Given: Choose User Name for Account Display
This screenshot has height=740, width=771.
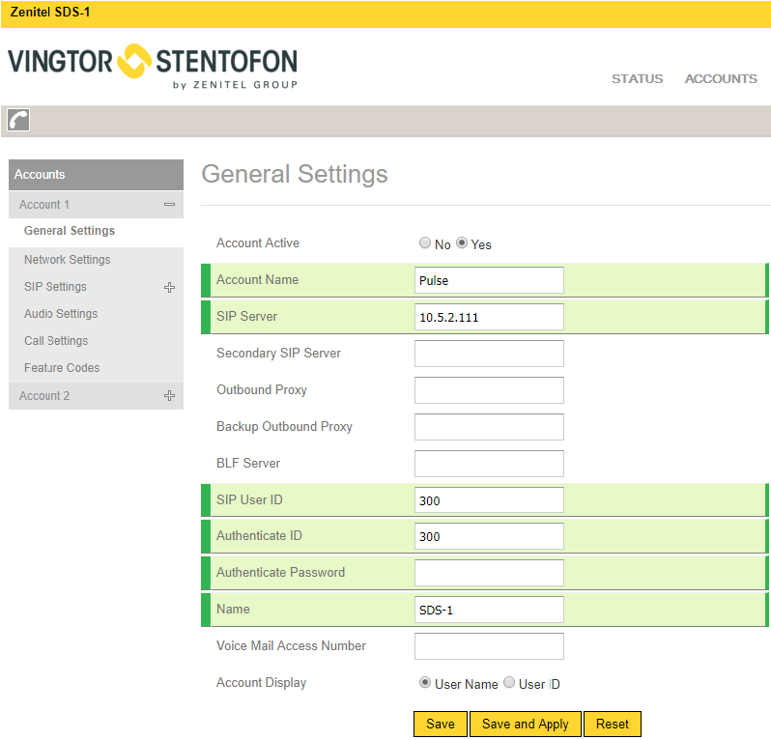Looking at the screenshot, I should [x=425, y=683].
